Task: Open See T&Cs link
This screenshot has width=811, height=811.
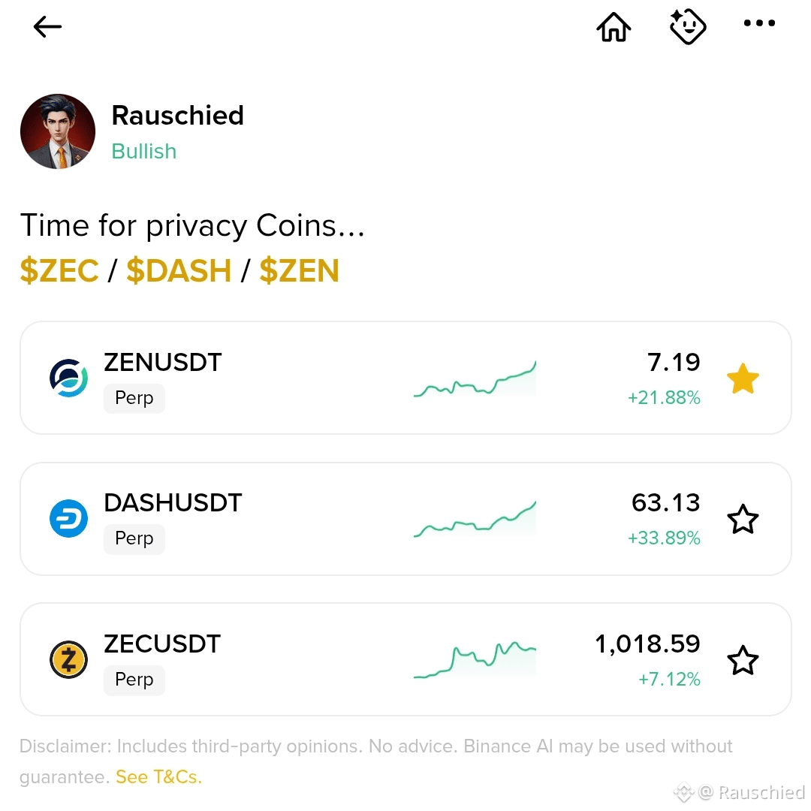Action: click(158, 777)
